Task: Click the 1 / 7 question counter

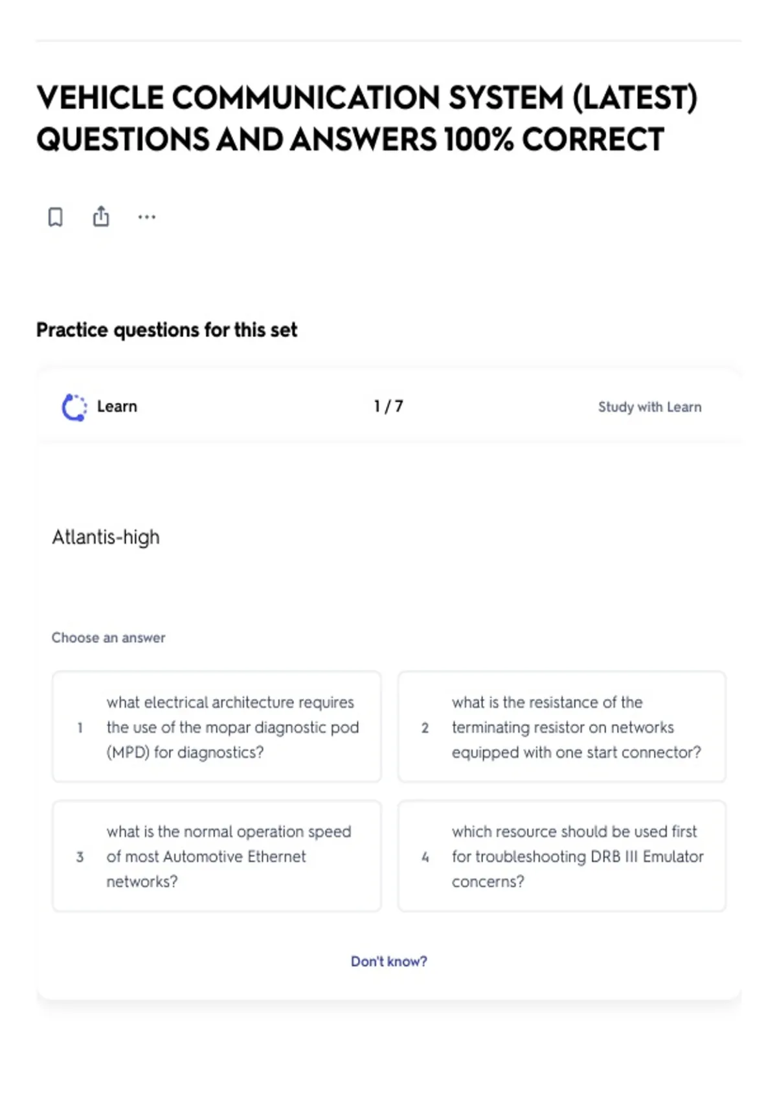Action: [x=388, y=406]
